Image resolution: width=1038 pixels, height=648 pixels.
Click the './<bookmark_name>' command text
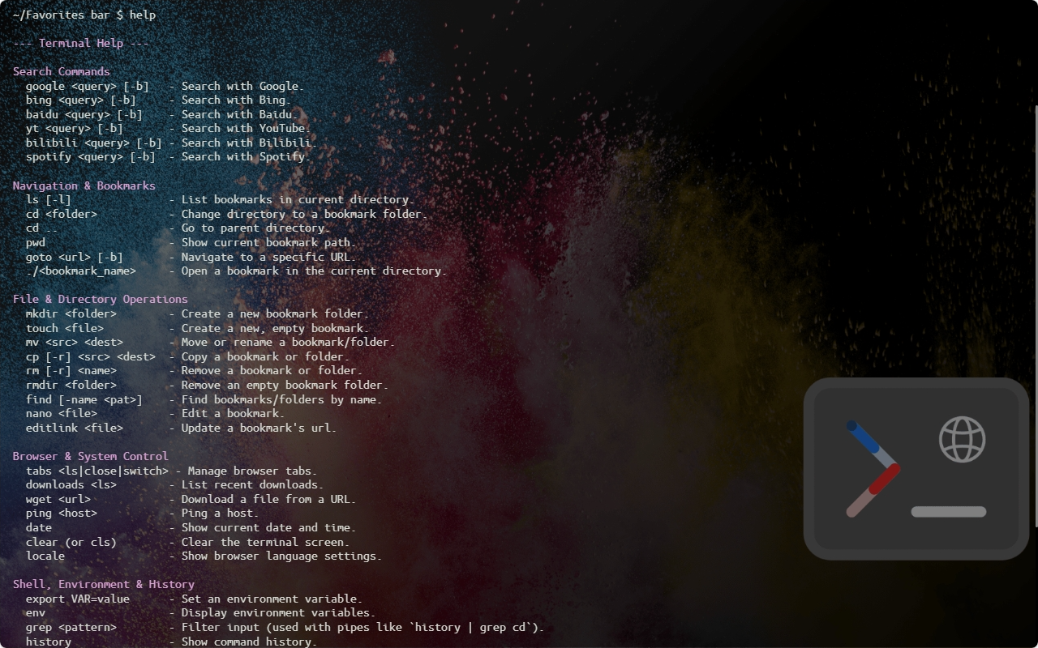click(81, 271)
